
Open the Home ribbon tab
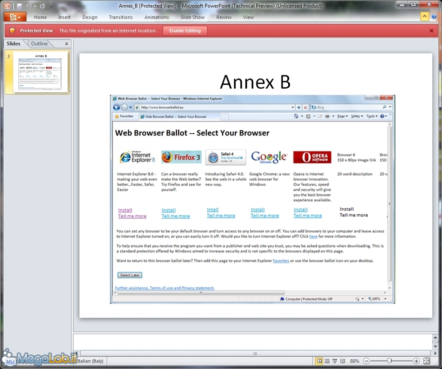(x=40, y=17)
